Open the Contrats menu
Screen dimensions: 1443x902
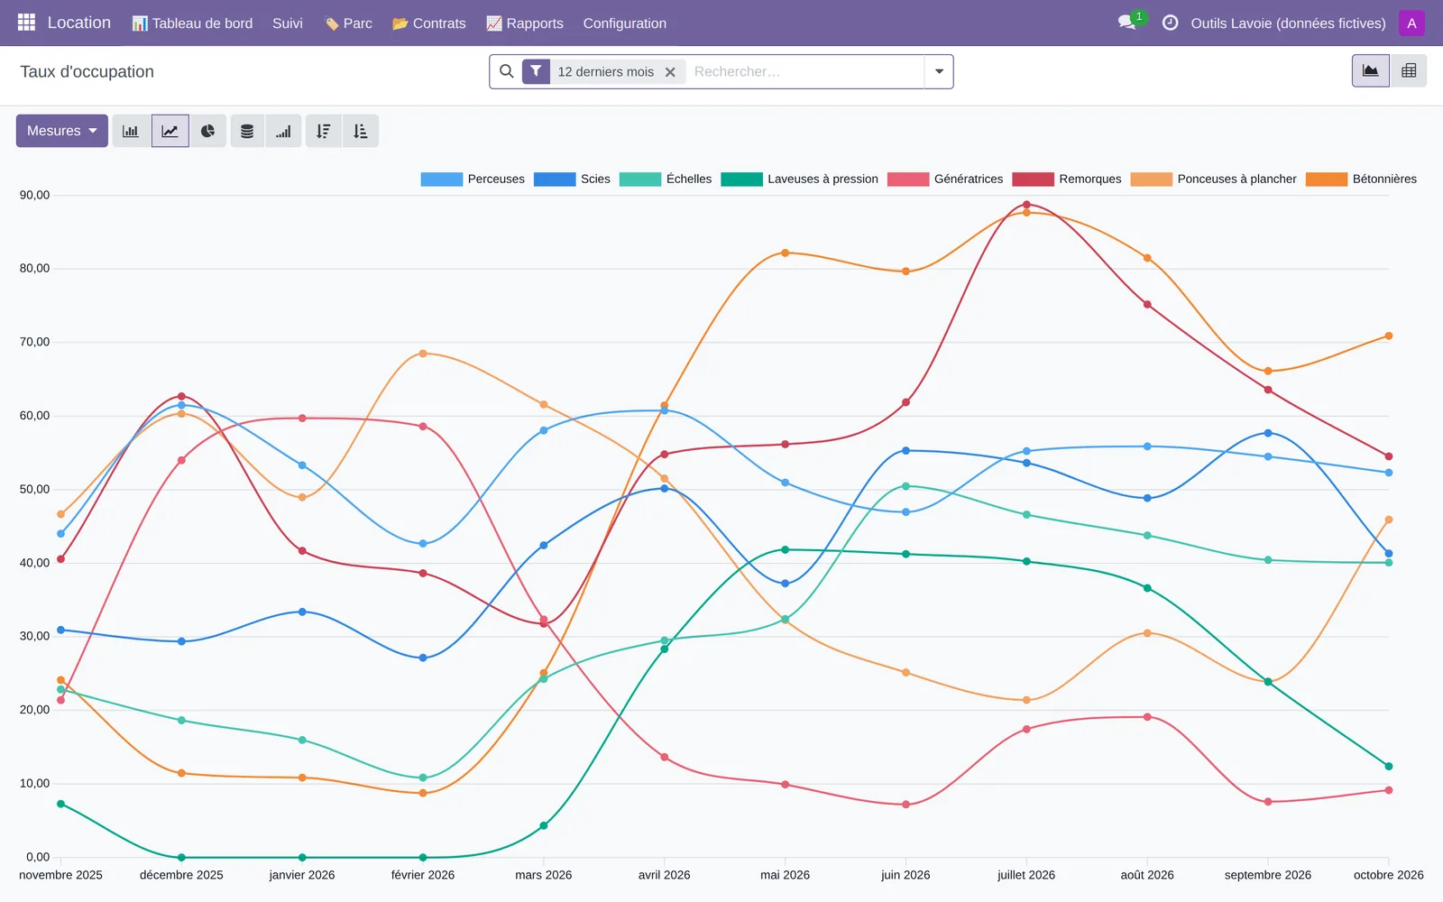point(429,23)
